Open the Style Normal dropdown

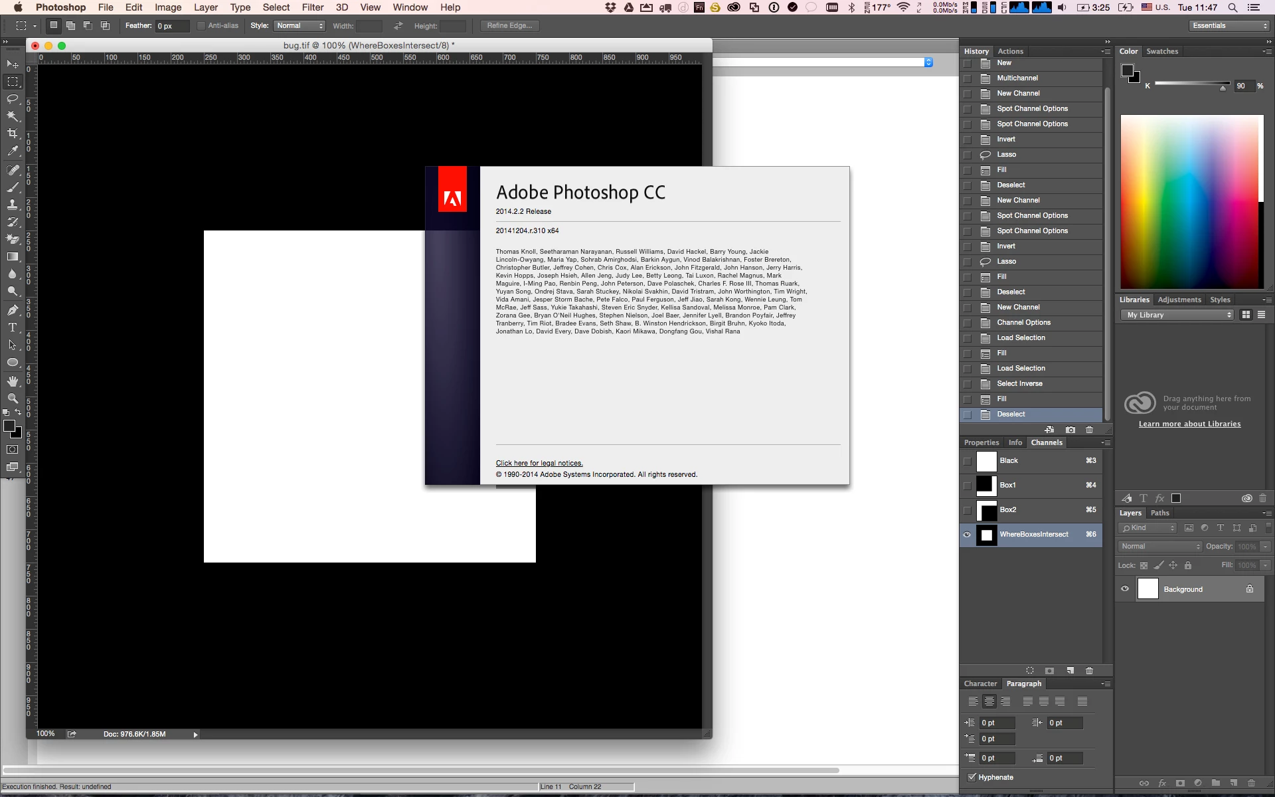[x=299, y=26]
